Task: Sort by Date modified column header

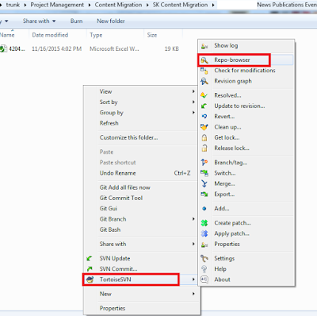Action: (x=50, y=35)
